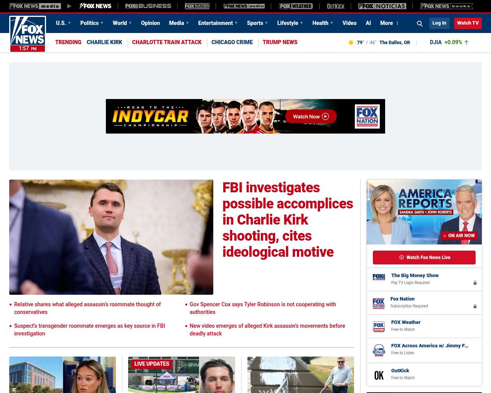This screenshot has width=491, height=393.
Task: Open Fox Weather logo in top bar
Action: (x=296, y=6)
